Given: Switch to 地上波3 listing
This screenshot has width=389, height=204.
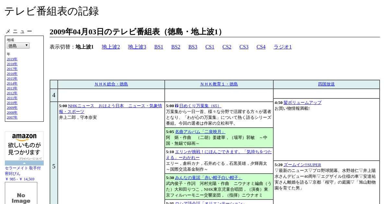Looking at the screenshot, I should tap(137, 47).
